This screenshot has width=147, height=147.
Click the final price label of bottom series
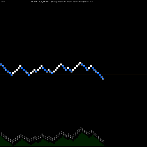click(x=104, y=141)
